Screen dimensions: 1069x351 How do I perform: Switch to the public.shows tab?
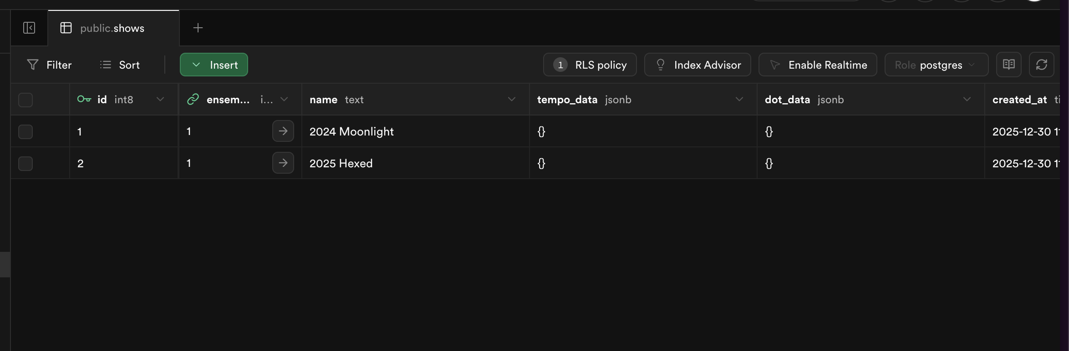(x=112, y=28)
